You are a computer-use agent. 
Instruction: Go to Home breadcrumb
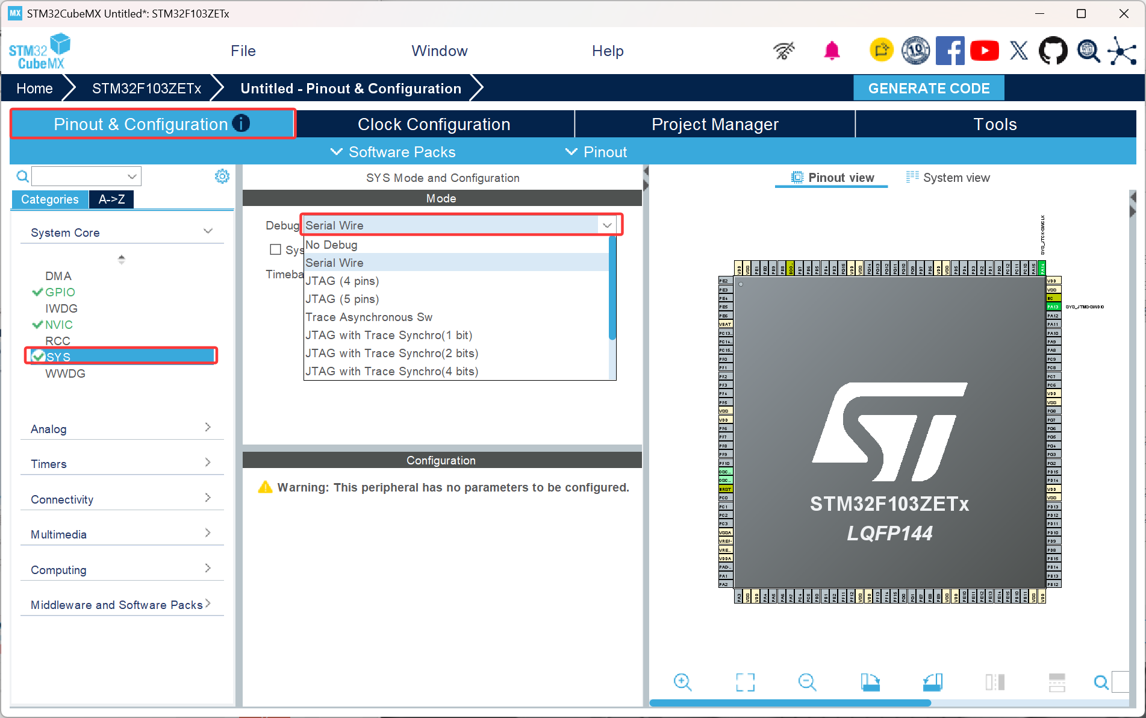tap(35, 89)
